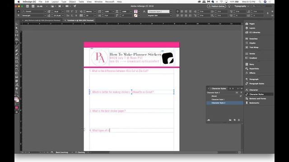Open the Swatches panel

tap(253, 39)
